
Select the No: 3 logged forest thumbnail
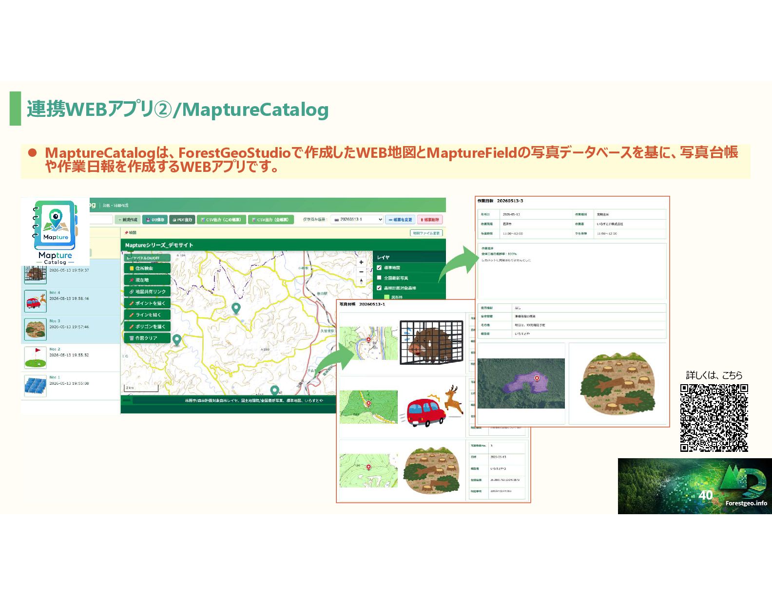(x=36, y=329)
